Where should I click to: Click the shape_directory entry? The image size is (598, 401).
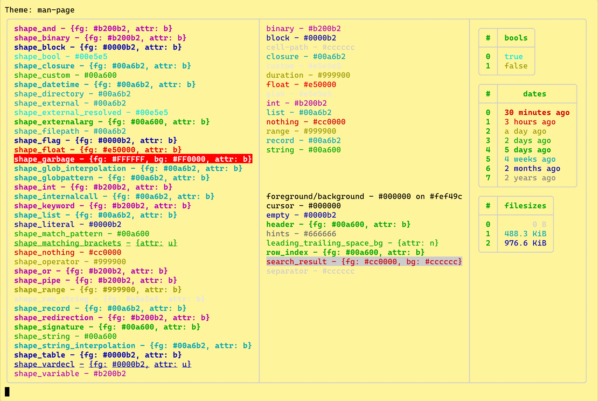72,94
